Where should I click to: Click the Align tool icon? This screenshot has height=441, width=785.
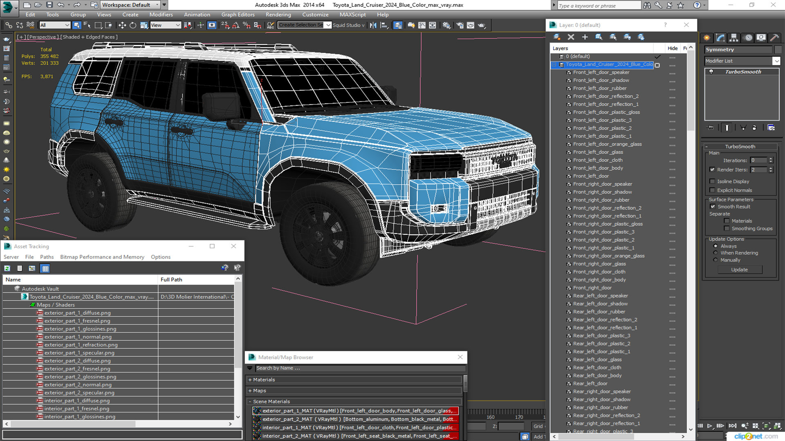tap(384, 25)
